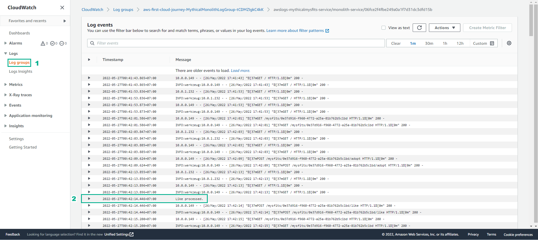Open the Actions dropdown menu
Screen dimensions: 538x240
[445, 28]
